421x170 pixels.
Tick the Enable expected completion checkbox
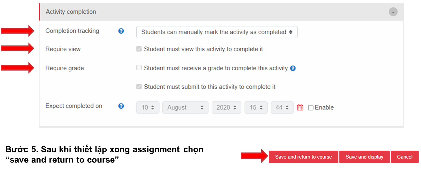(x=311, y=108)
